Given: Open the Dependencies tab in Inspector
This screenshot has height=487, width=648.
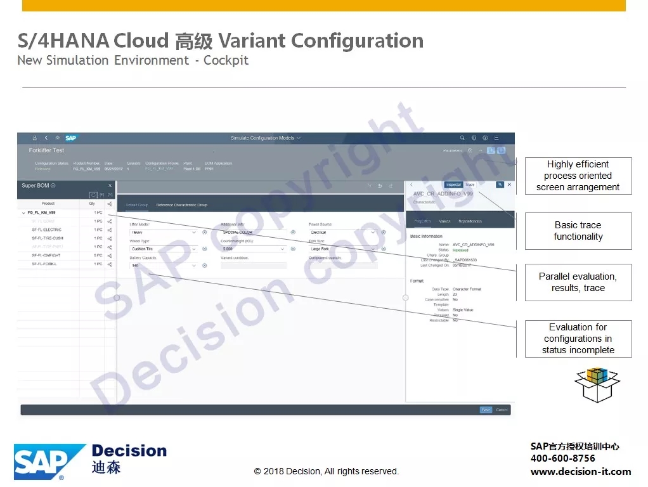Looking at the screenshot, I should click(470, 221).
